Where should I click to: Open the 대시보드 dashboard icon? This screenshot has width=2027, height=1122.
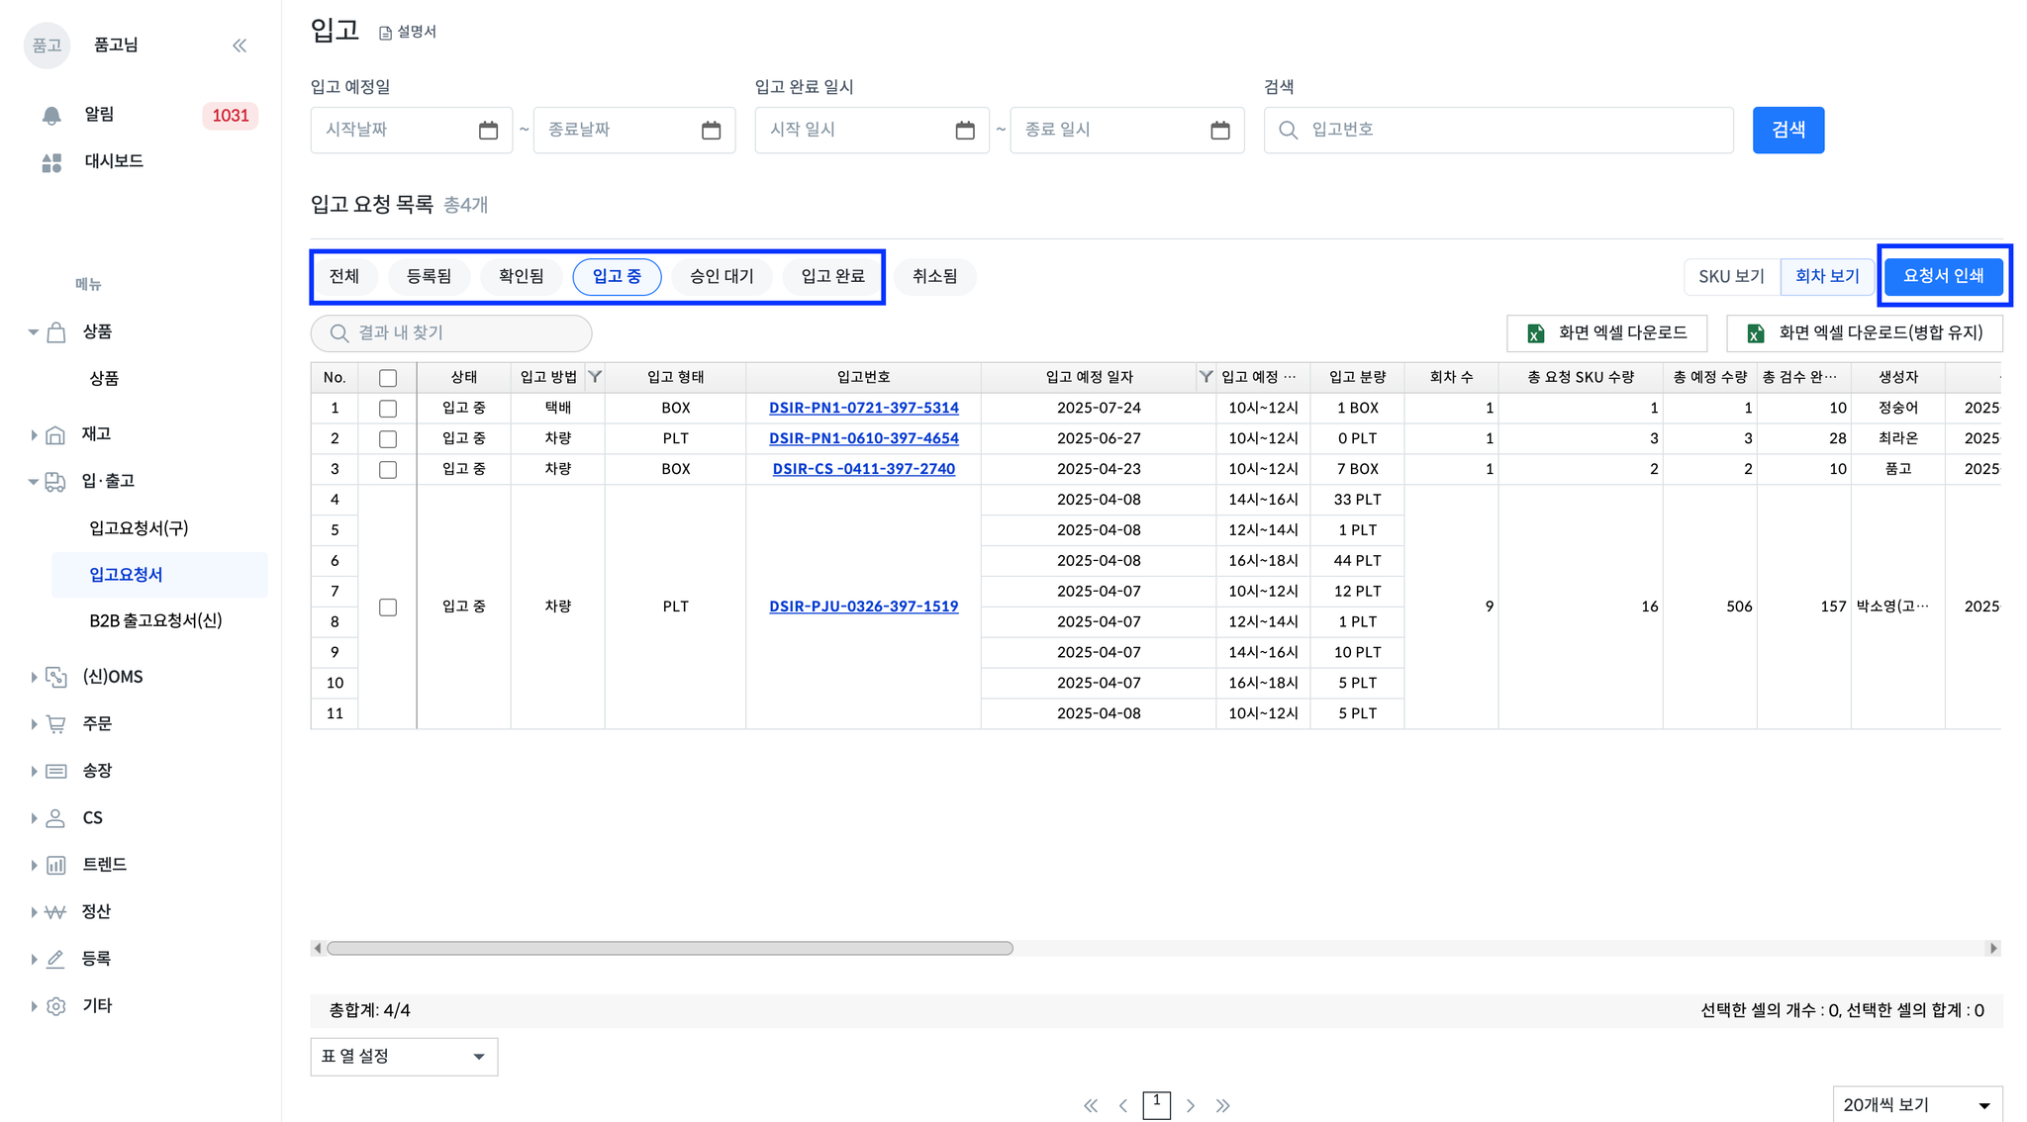[52, 162]
